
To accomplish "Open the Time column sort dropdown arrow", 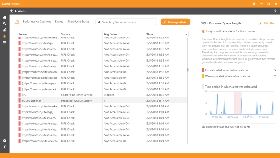I will 187,34.
